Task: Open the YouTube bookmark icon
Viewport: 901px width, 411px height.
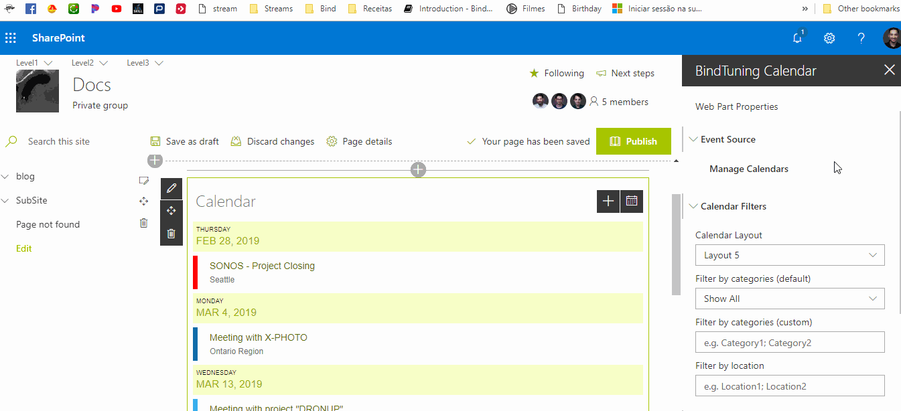Action: coord(117,9)
